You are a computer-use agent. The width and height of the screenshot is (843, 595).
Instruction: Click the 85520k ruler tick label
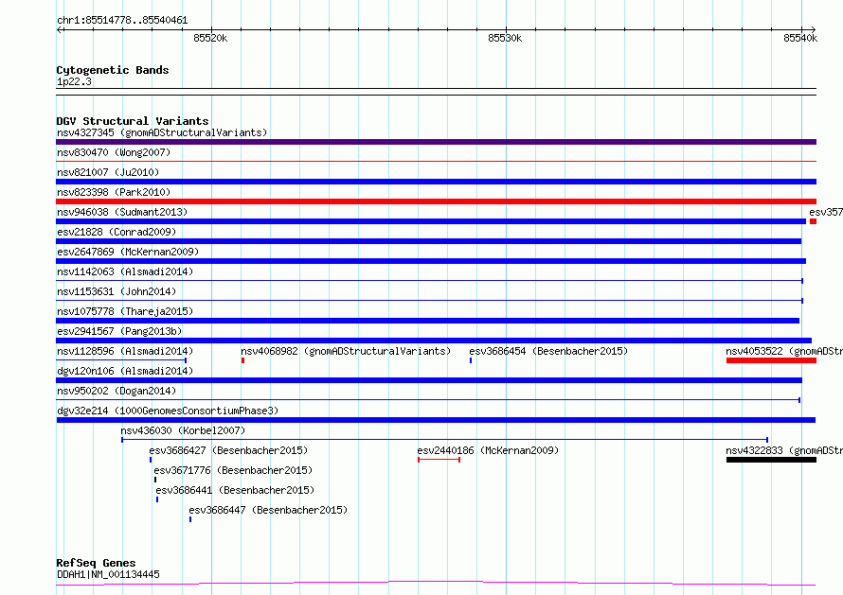tap(210, 38)
